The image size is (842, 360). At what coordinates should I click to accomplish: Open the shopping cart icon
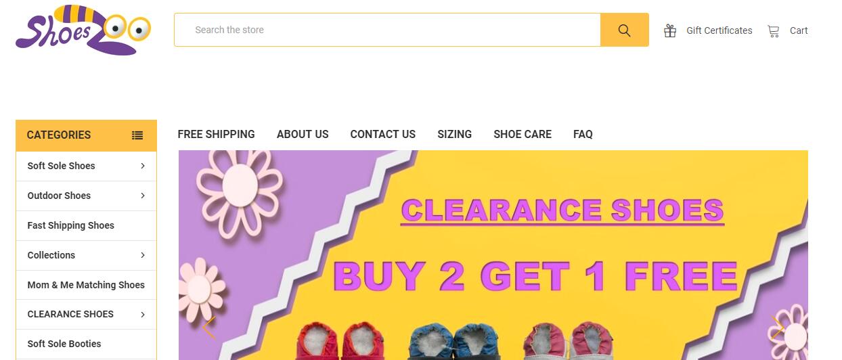[x=774, y=30]
